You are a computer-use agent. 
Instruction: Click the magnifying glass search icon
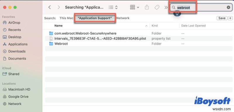coord(173,7)
